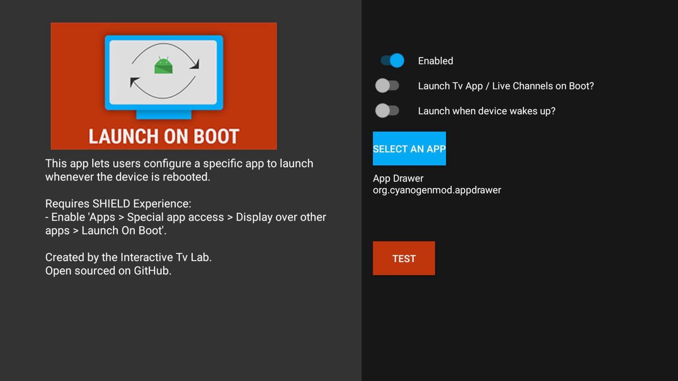Click the Launch On Boot app banner
This screenshot has height=381, width=678.
(x=163, y=86)
